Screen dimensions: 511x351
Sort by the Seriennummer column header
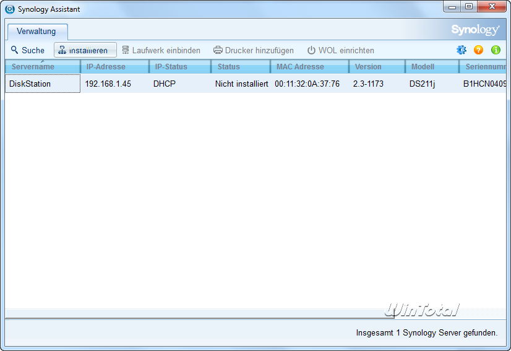tap(483, 66)
